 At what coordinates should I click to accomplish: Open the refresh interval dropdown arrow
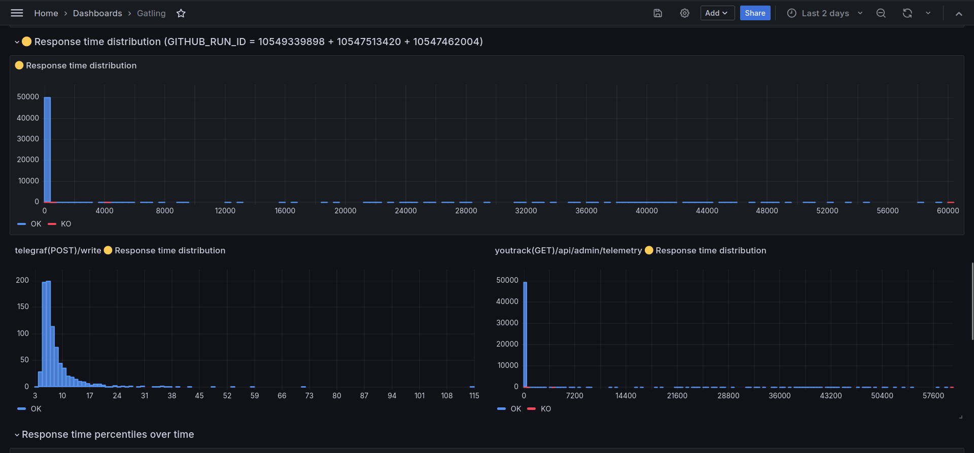[928, 13]
